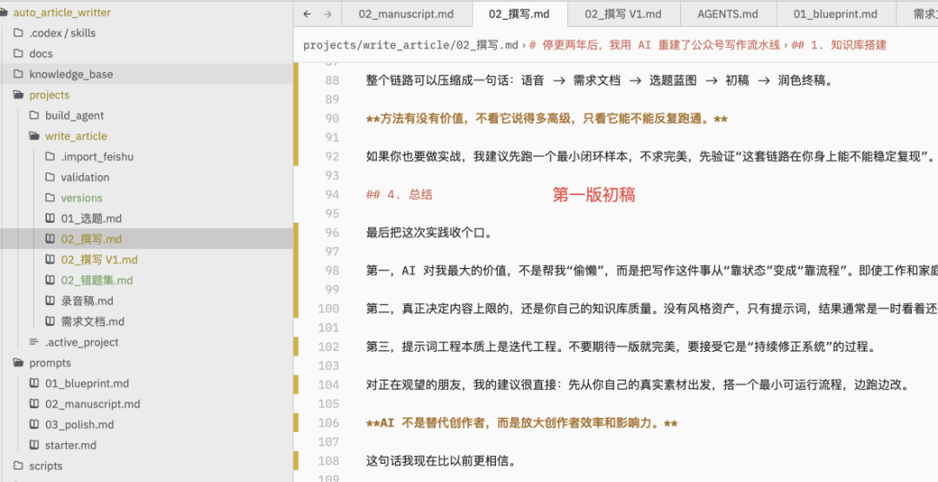This screenshot has height=482, width=938.
Task: Expand the versions folder
Action: point(82,198)
